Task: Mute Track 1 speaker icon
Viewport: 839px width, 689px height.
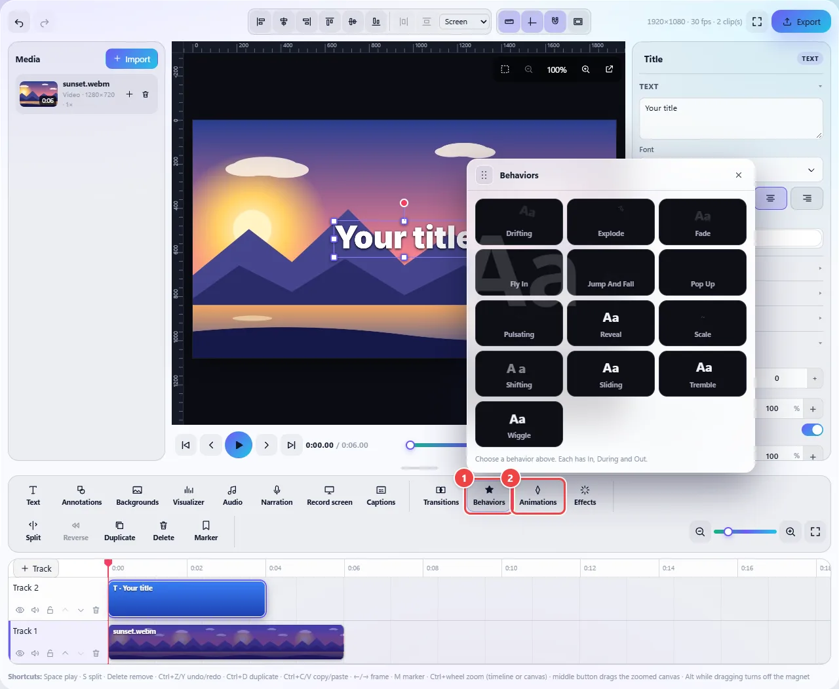Action: click(35, 654)
